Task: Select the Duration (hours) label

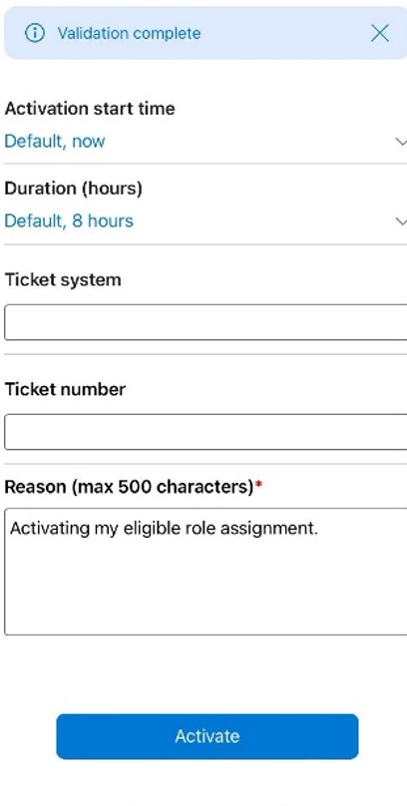Action: coord(73,189)
